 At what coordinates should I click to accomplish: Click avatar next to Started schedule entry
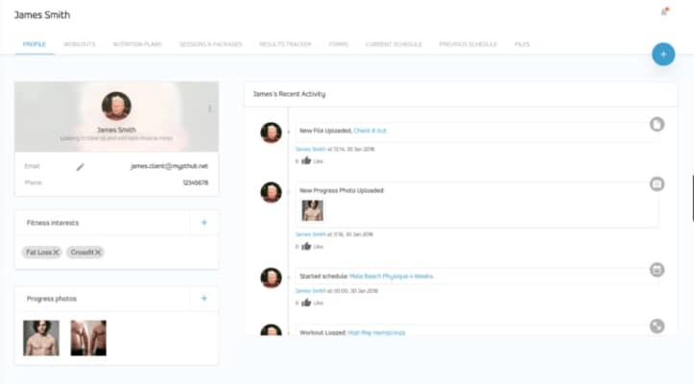[271, 277]
